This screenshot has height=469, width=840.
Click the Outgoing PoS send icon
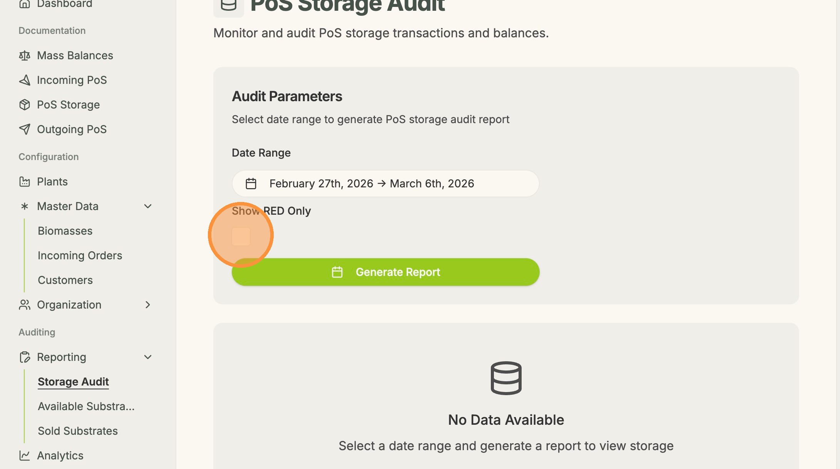point(25,129)
